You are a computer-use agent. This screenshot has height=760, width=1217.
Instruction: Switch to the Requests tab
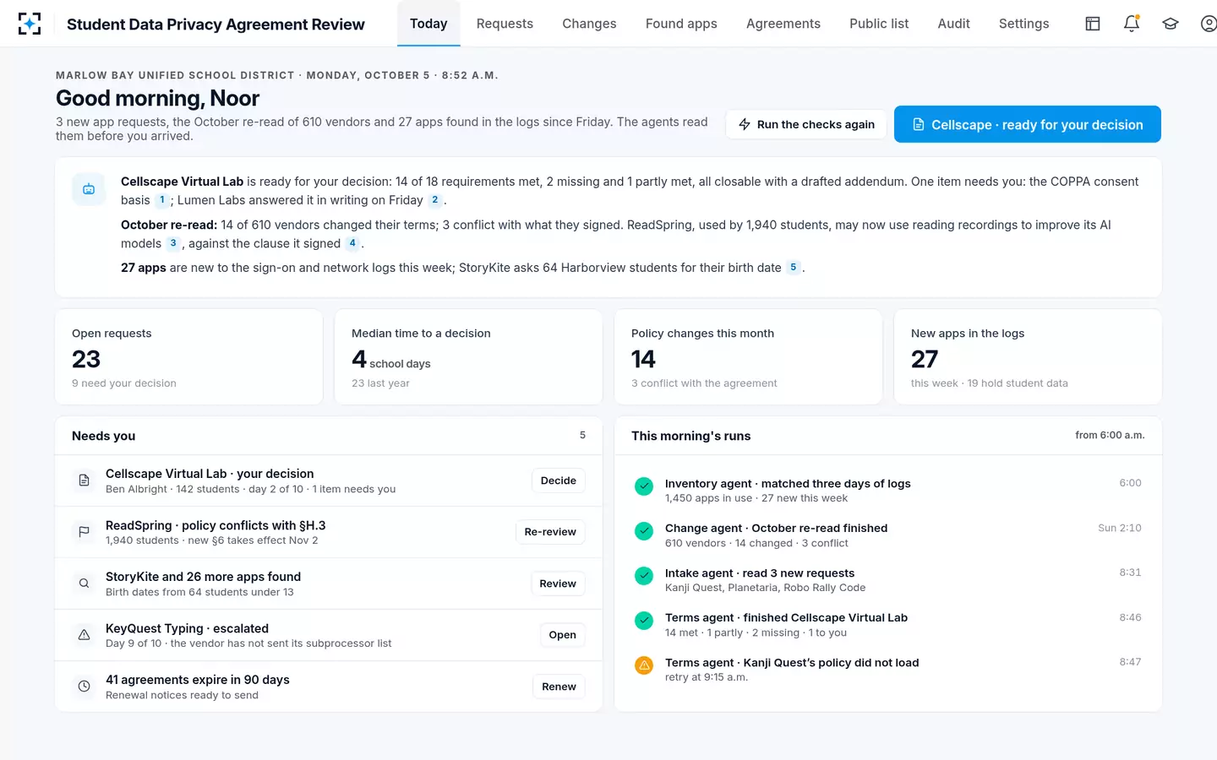coord(505,24)
